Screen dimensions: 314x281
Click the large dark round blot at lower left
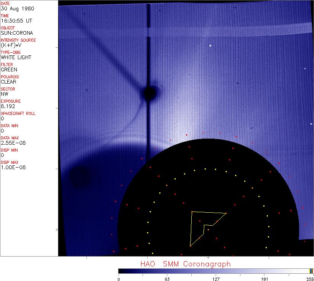click(x=80, y=177)
